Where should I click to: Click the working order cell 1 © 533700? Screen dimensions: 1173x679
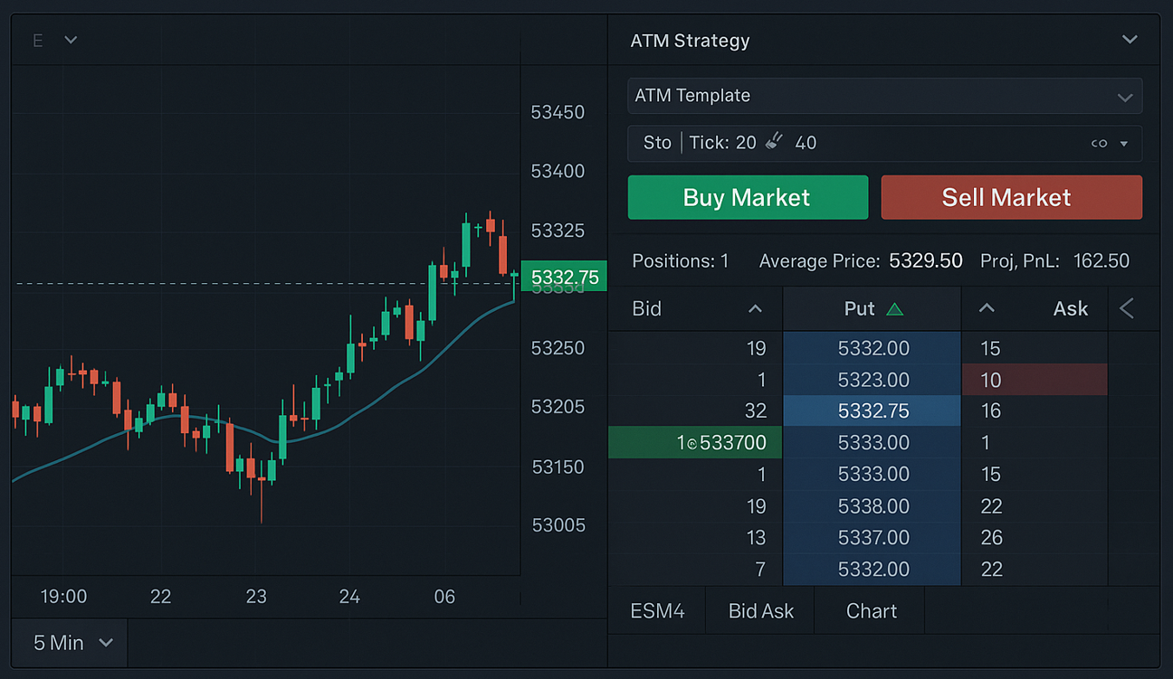[695, 443]
